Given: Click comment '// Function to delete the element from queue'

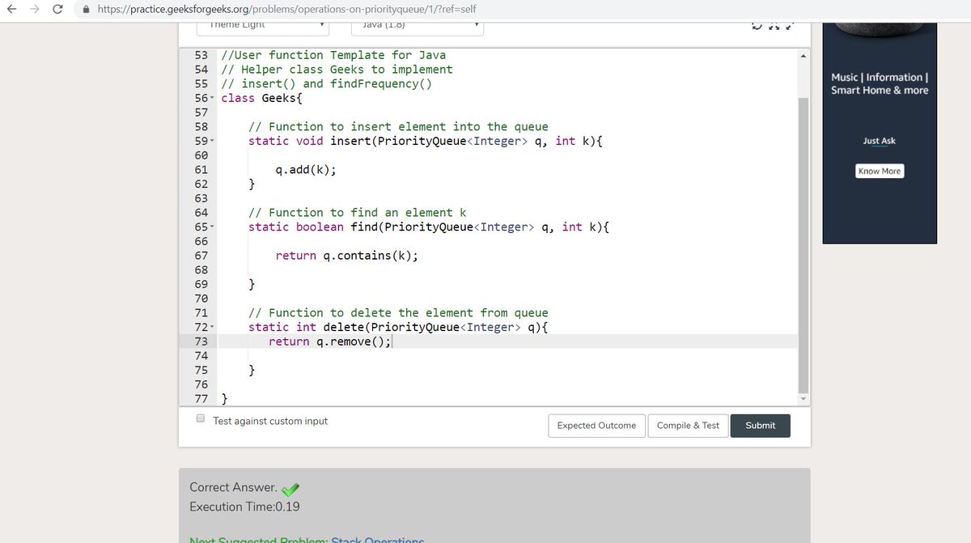Looking at the screenshot, I should (x=398, y=313).
